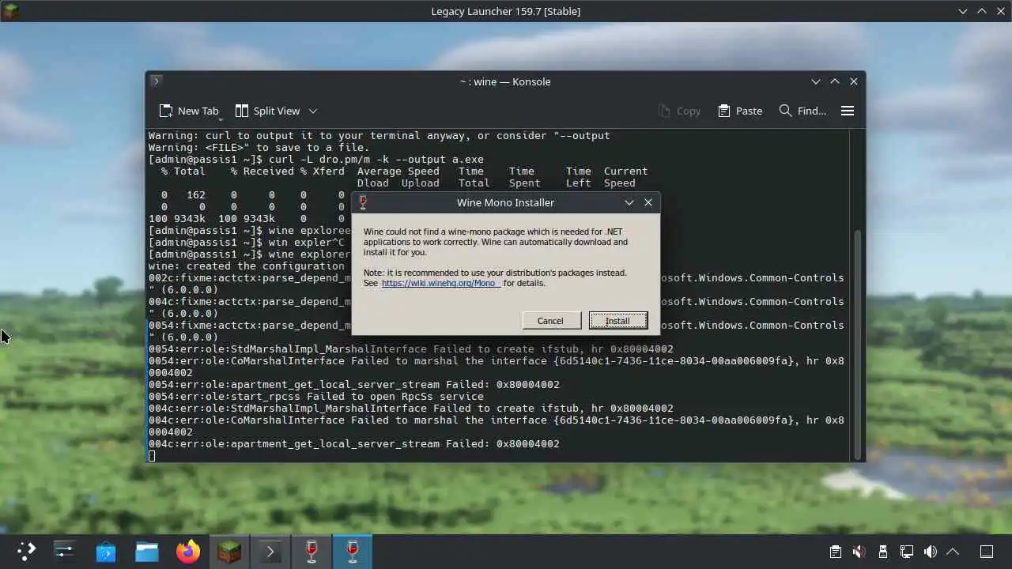
Task: Minimize the Legacy Launcher window
Action: click(x=963, y=11)
